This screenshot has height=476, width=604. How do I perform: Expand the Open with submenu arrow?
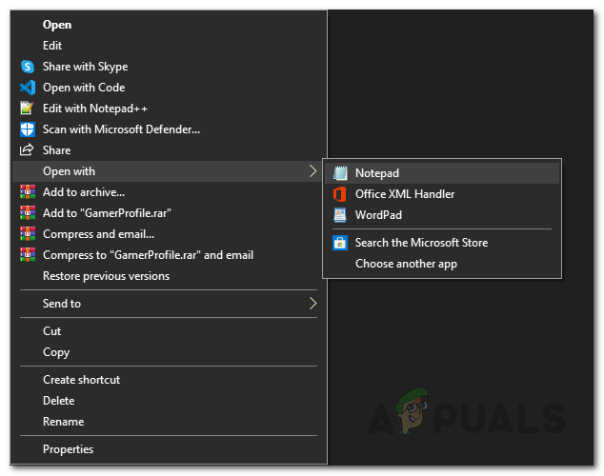click(x=312, y=171)
